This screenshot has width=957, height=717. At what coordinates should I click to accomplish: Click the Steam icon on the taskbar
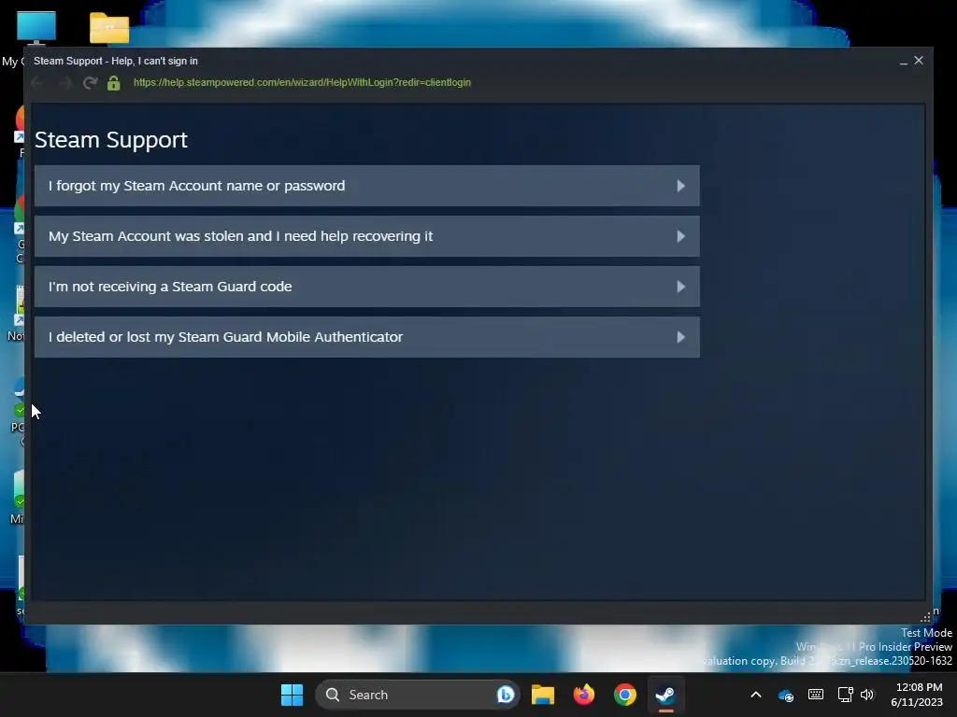tap(665, 695)
